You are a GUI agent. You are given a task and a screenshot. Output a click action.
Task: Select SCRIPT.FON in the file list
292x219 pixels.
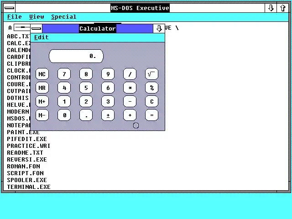[25, 173]
